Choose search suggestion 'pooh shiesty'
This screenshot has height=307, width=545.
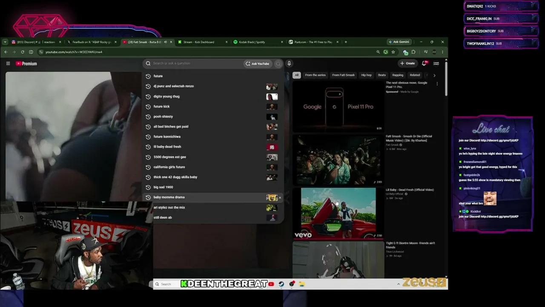coord(213,116)
